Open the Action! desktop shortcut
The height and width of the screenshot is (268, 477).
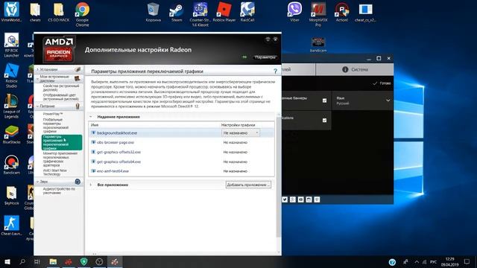tap(341, 12)
